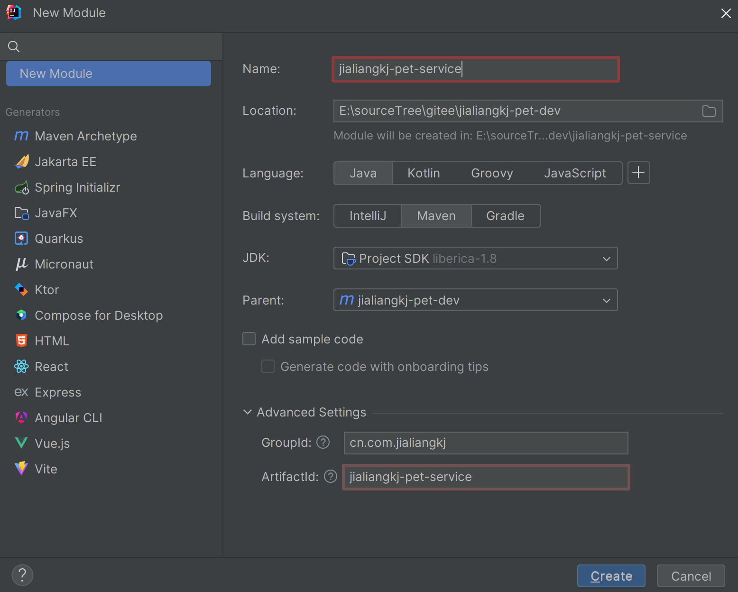Select Quarkus generator label
Viewport: 738px width, 592px height.
pyautogui.click(x=59, y=239)
